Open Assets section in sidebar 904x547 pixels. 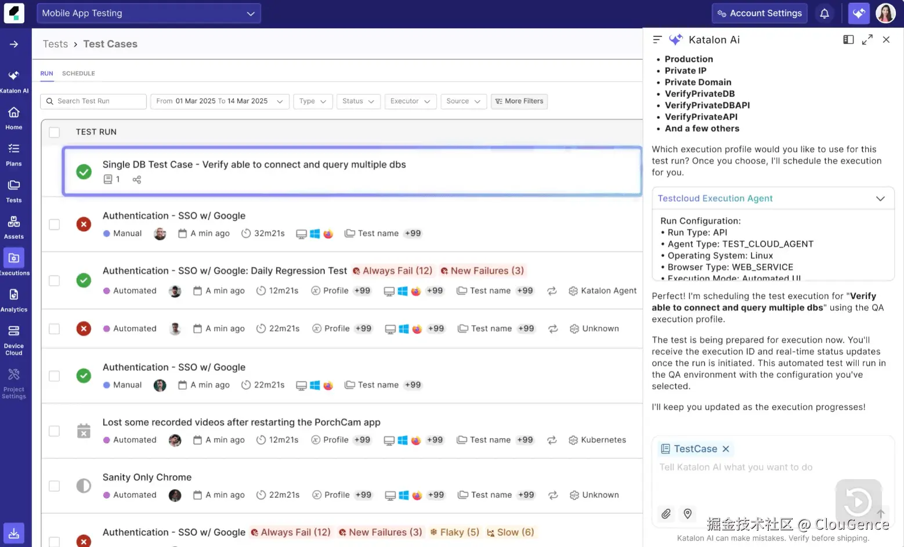14,228
